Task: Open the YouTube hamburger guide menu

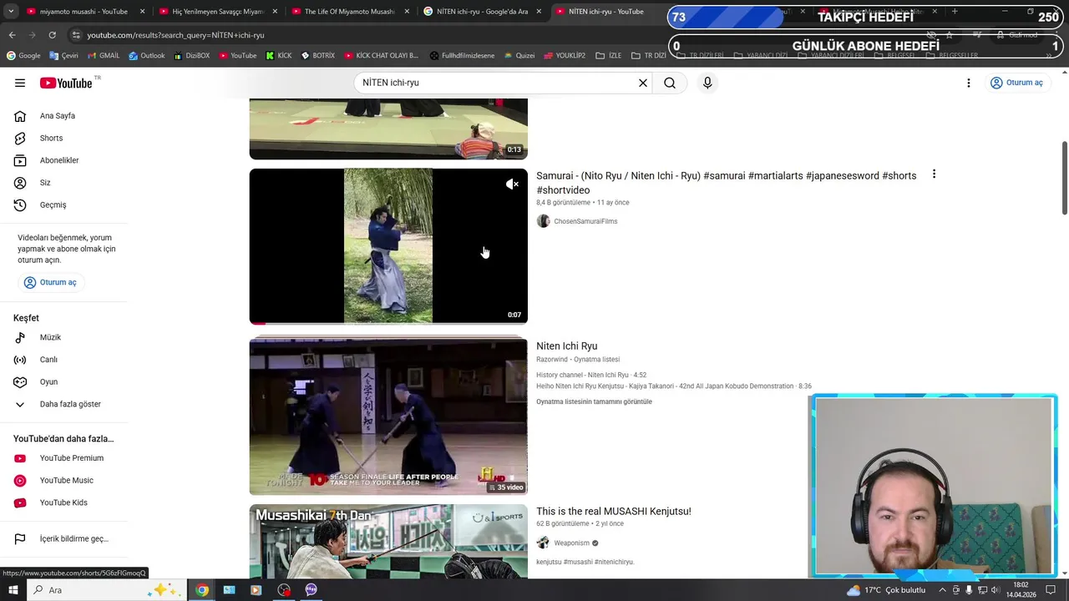Action: (x=20, y=83)
